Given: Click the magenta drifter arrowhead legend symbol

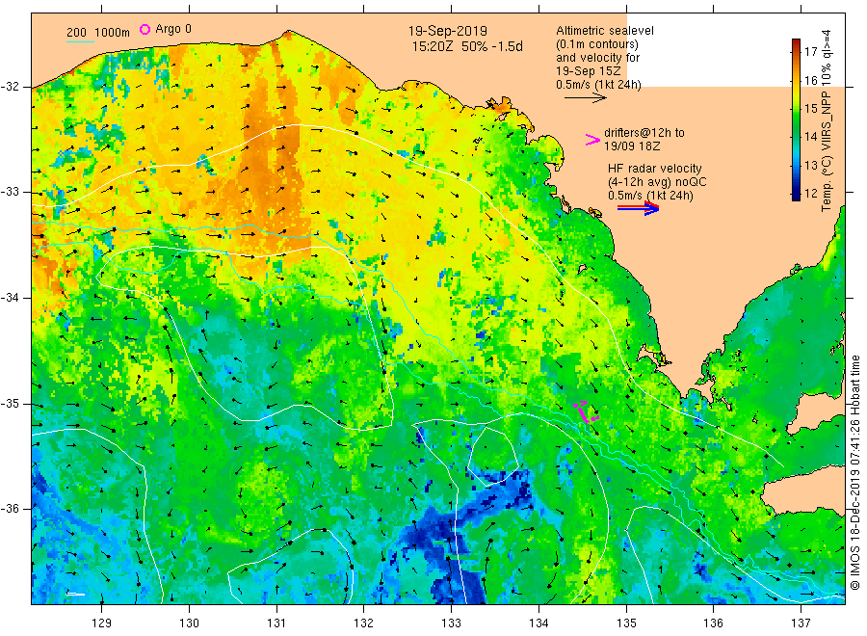Looking at the screenshot, I should pos(592,140).
